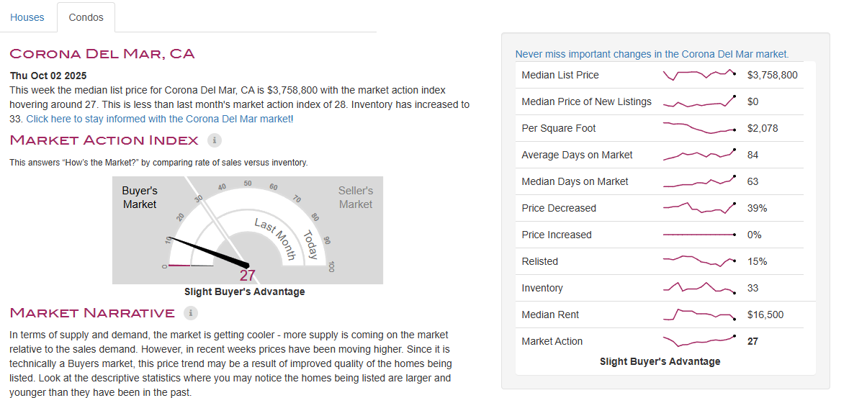849x398 pixels.
Task: Select the Condos tab
Action: pyautogui.click(x=86, y=17)
